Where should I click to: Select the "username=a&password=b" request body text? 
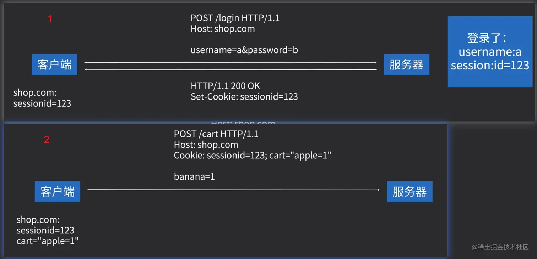pyautogui.click(x=244, y=50)
